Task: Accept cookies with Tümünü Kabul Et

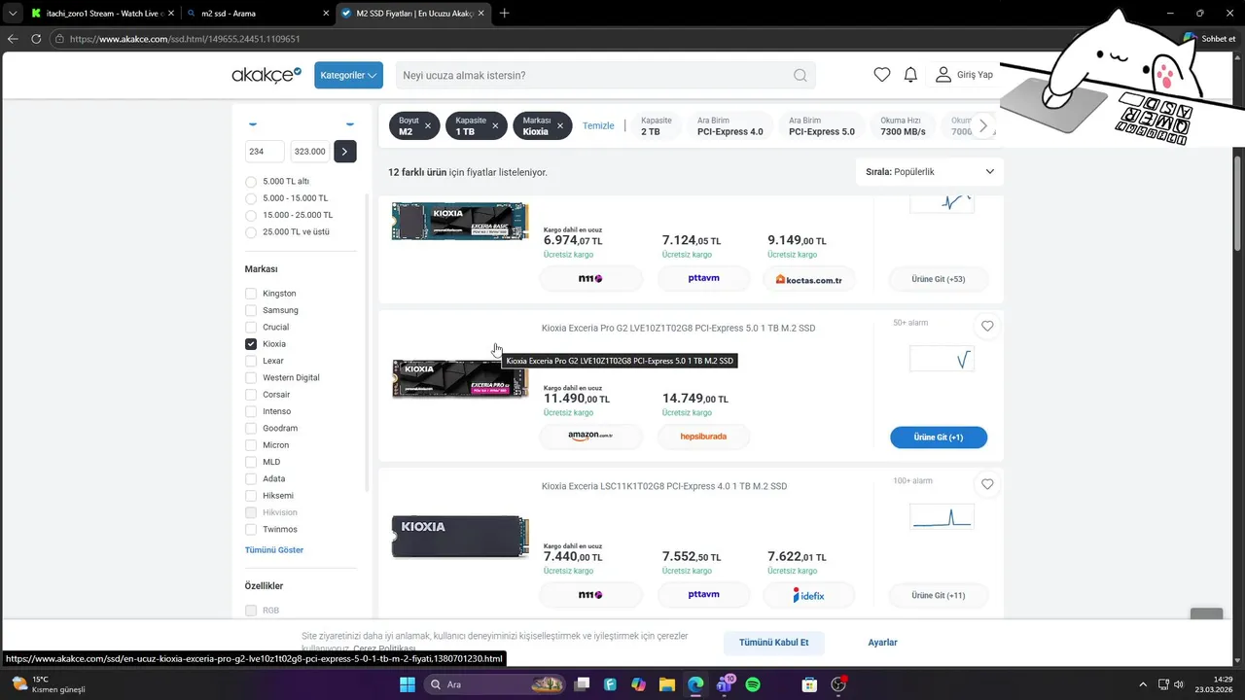Action: pos(774,643)
